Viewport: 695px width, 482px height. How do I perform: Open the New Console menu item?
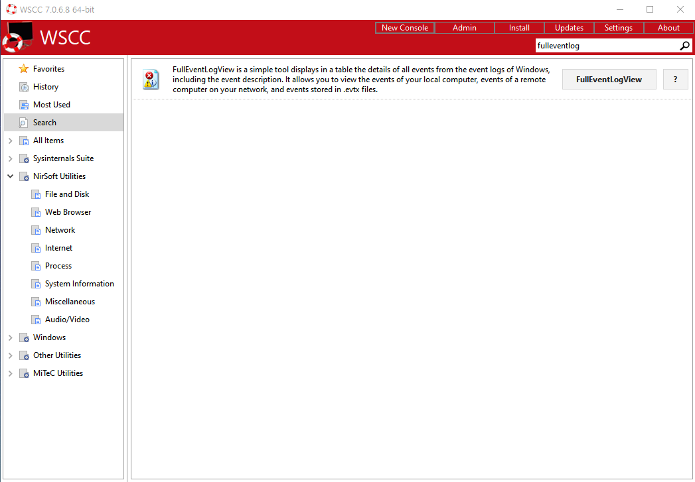click(x=405, y=27)
